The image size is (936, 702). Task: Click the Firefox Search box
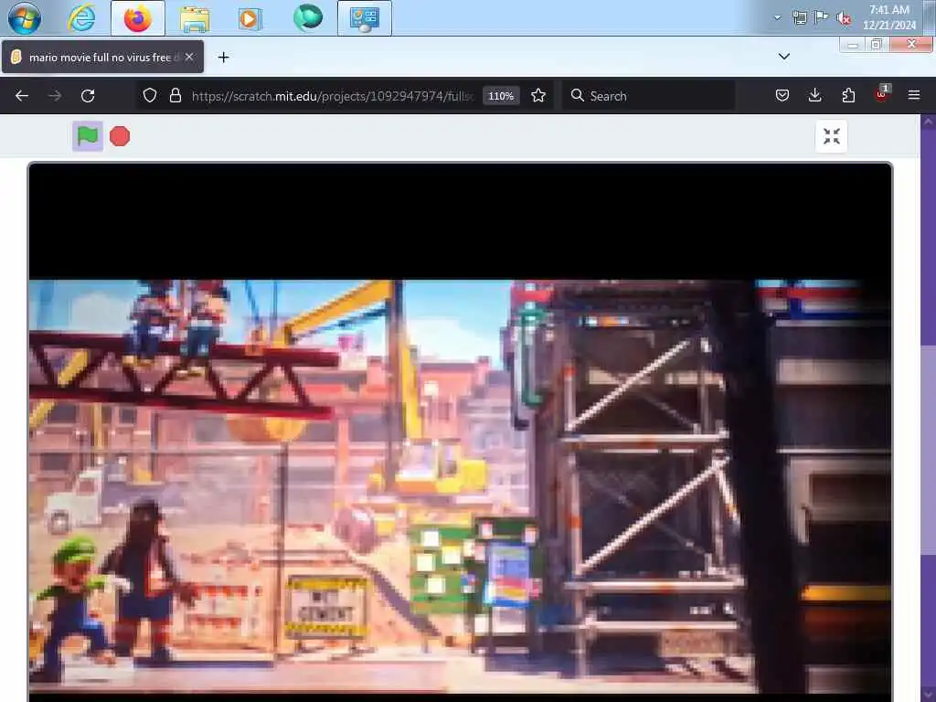(648, 95)
